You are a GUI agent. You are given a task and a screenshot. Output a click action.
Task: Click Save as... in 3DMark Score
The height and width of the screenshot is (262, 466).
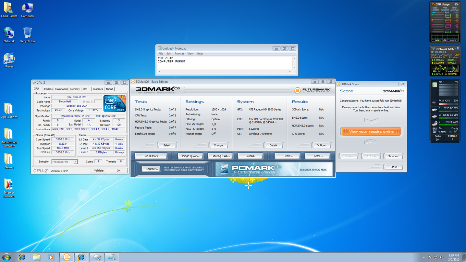tap(394, 156)
